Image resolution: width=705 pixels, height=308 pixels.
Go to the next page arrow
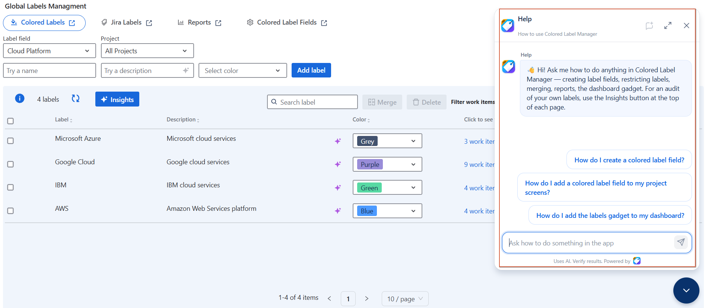367,299
